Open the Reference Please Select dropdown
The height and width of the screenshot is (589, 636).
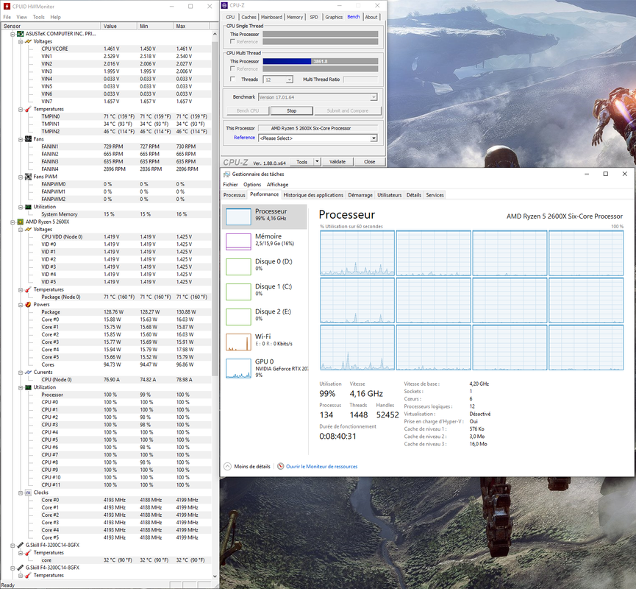[374, 138]
